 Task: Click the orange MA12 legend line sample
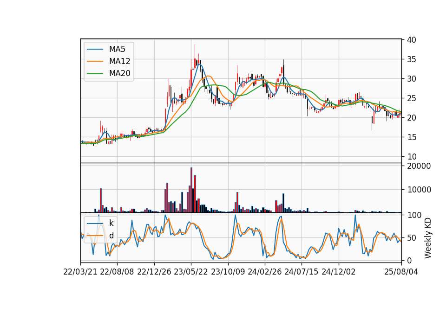(95, 61)
